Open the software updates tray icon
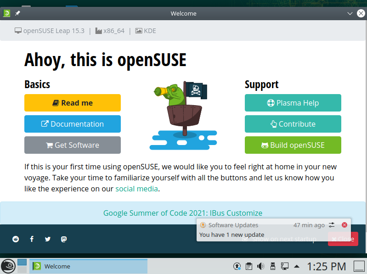Viewport: 367px width, 274px height. pyautogui.click(x=237, y=266)
